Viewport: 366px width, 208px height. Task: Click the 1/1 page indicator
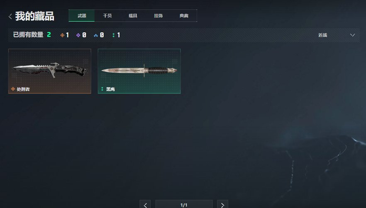point(184,204)
